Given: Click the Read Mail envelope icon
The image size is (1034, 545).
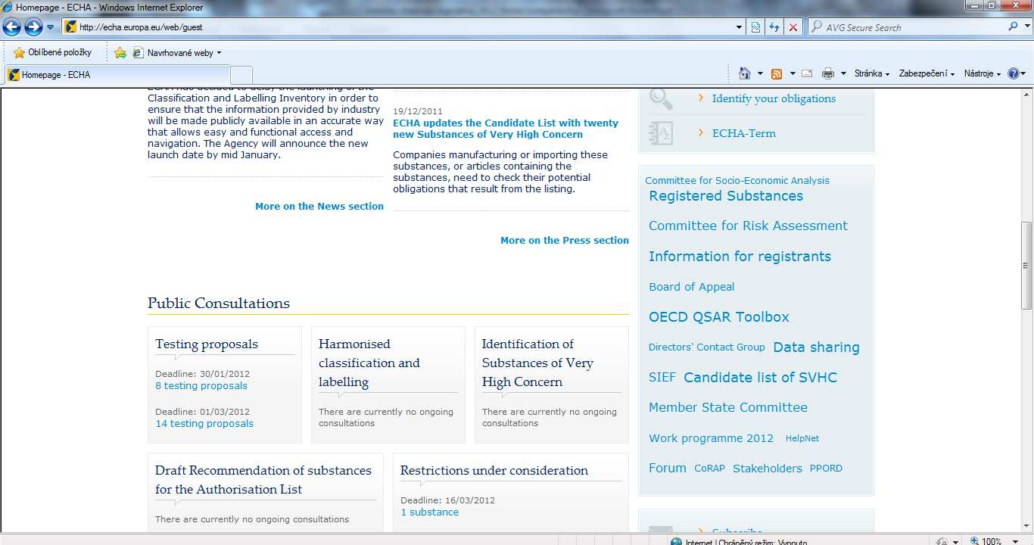Looking at the screenshot, I should click(807, 73).
